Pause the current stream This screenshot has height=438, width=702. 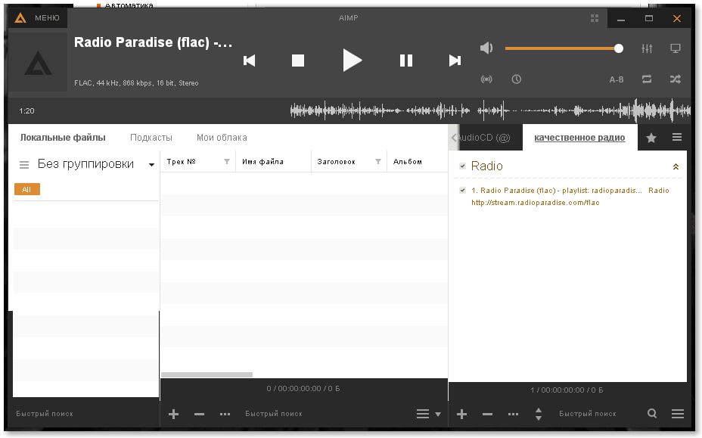pos(406,61)
